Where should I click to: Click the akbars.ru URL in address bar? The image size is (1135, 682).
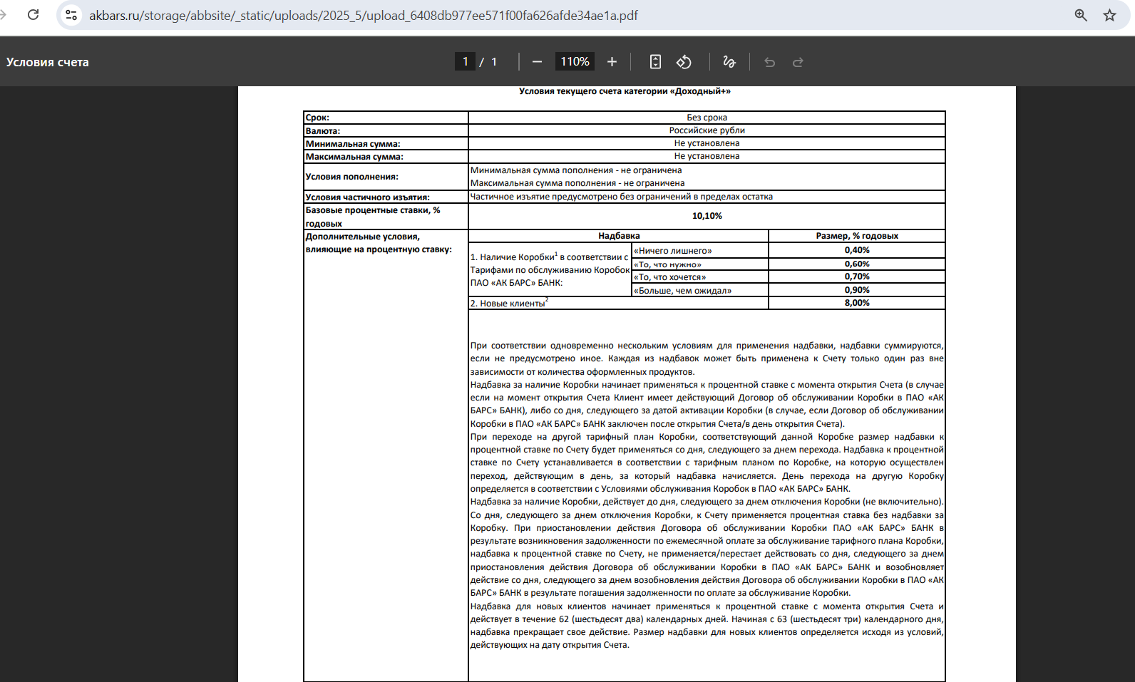pos(364,15)
